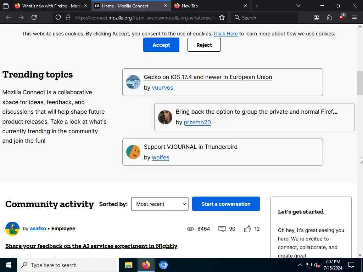The height and width of the screenshot is (272, 363).
Task: Click the comments icon beside 90
Action: click(222, 229)
